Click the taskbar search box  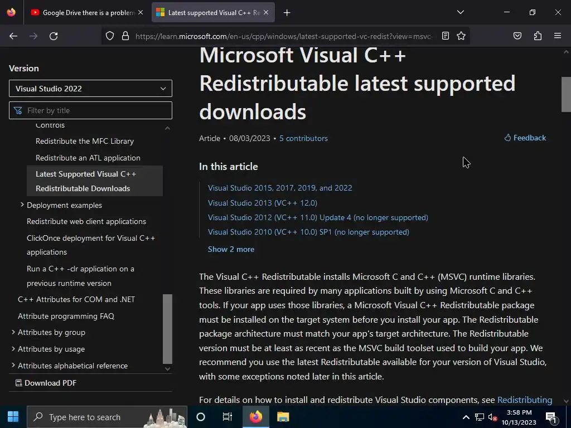[x=107, y=417]
